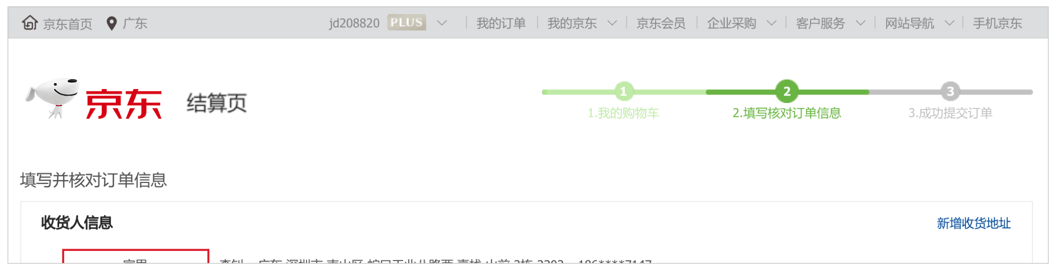Image resolution: width=1057 pixels, height=272 pixels.
Task: Expand the 我的京东 dropdown chevron
Action: [612, 23]
